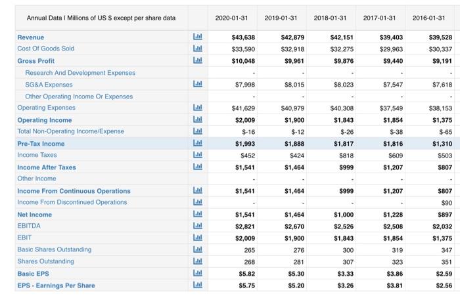
Task: Select the 2020-01-31 column header
Action: [231, 18]
